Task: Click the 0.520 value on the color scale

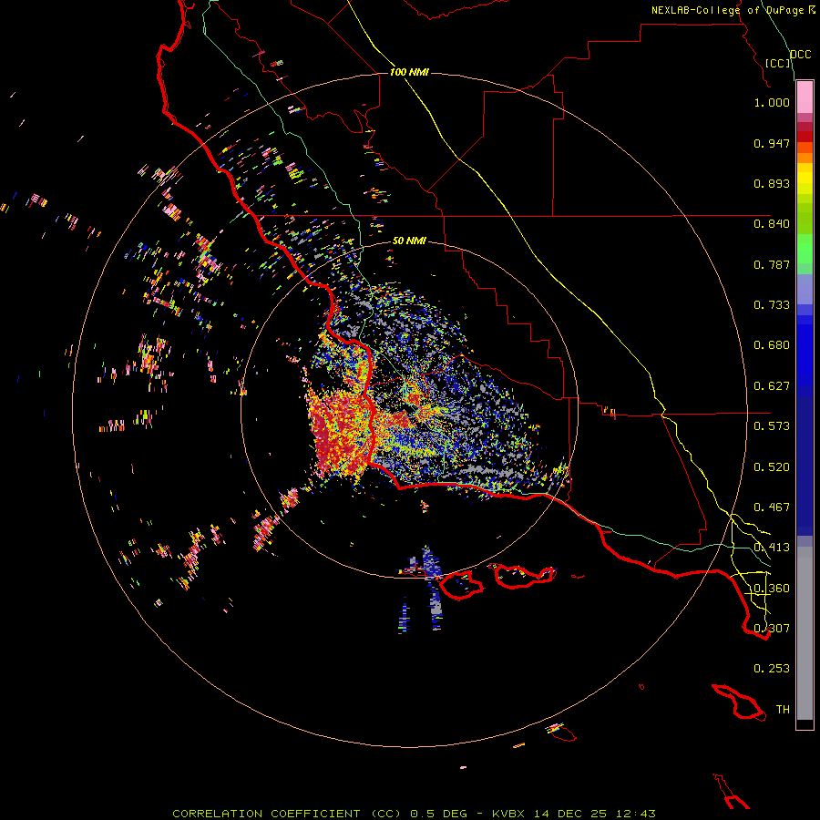Action: [x=772, y=467]
